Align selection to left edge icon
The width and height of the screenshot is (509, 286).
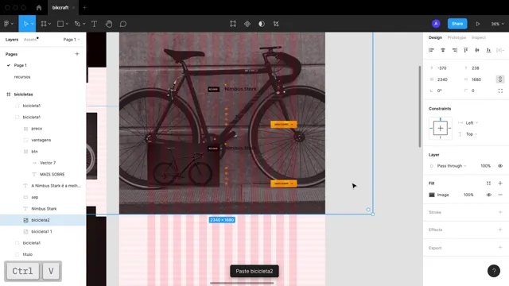(431, 50)
